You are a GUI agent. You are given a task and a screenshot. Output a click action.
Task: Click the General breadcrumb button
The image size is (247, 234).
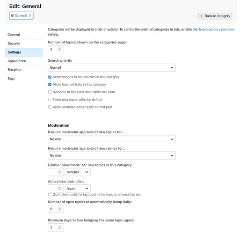point(22,15)
